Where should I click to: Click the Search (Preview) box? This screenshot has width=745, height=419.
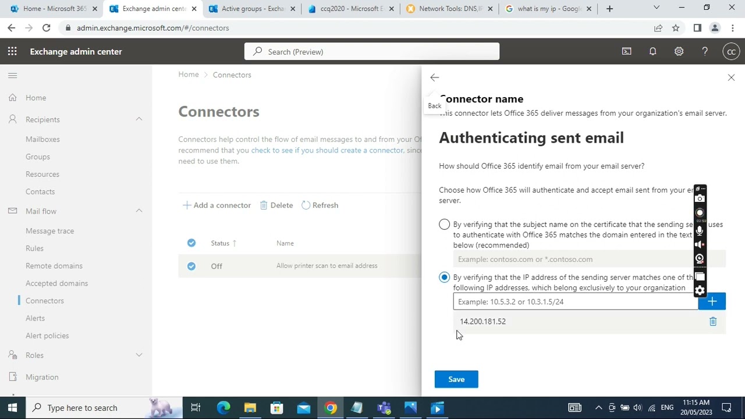pos(372,52)
